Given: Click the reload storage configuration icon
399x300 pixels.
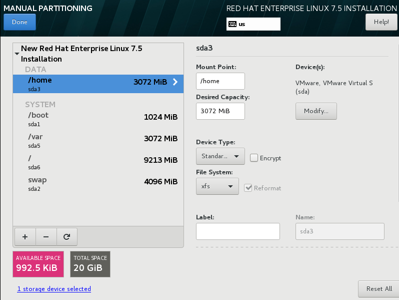Looking at the screenshot, I should pos(66,237).
